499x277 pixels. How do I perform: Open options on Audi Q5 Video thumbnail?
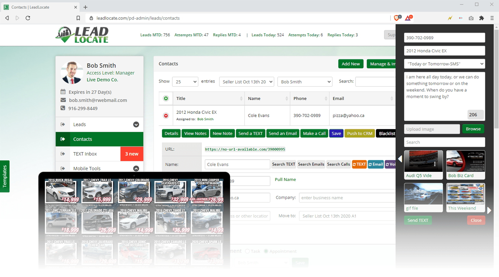click(435, 164)
